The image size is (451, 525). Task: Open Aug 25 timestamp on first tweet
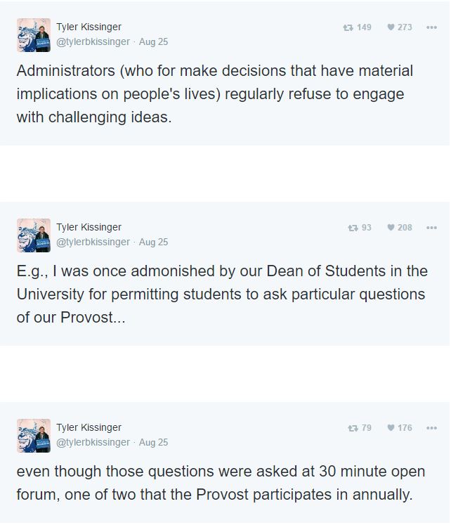pyautogui.click(x=154, y=42)
